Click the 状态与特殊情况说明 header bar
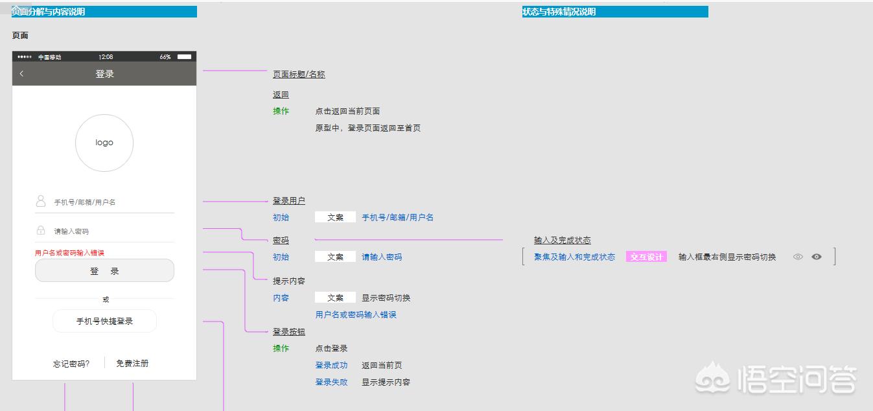The image size is (873, 411). pyautogui.click(x=615, y=12)
